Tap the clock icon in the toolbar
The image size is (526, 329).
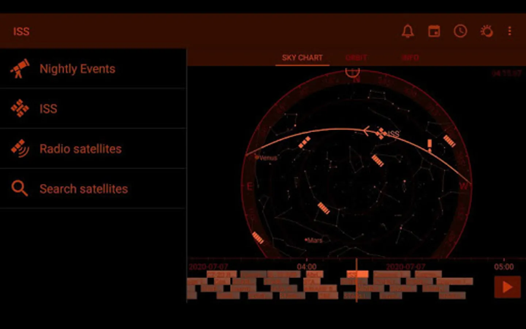pyautogui.click(x=460, y=31)
